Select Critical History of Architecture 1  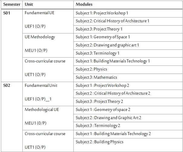click(x=113, y=21)
